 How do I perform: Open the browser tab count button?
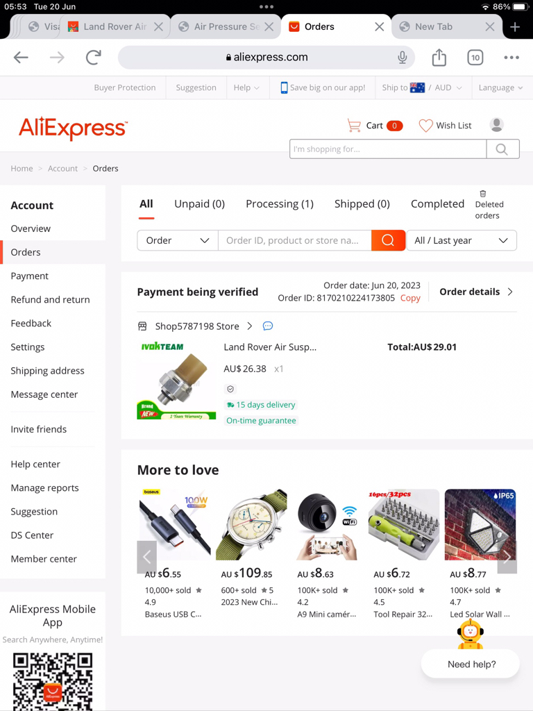point(475,58)
